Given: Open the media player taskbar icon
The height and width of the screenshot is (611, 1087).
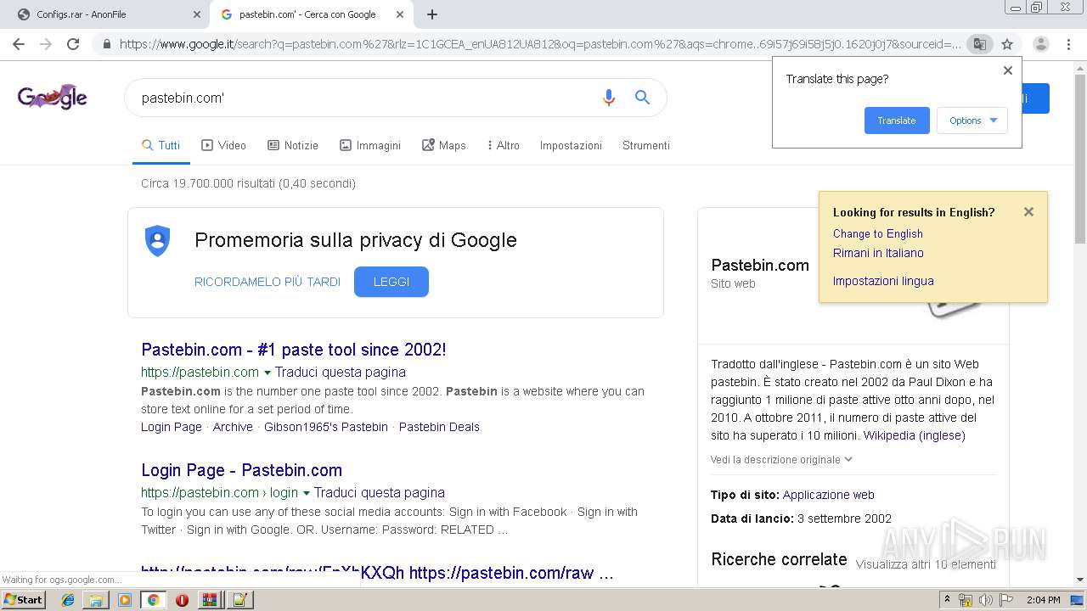Looking at the screenshot, I should (125, 600).
